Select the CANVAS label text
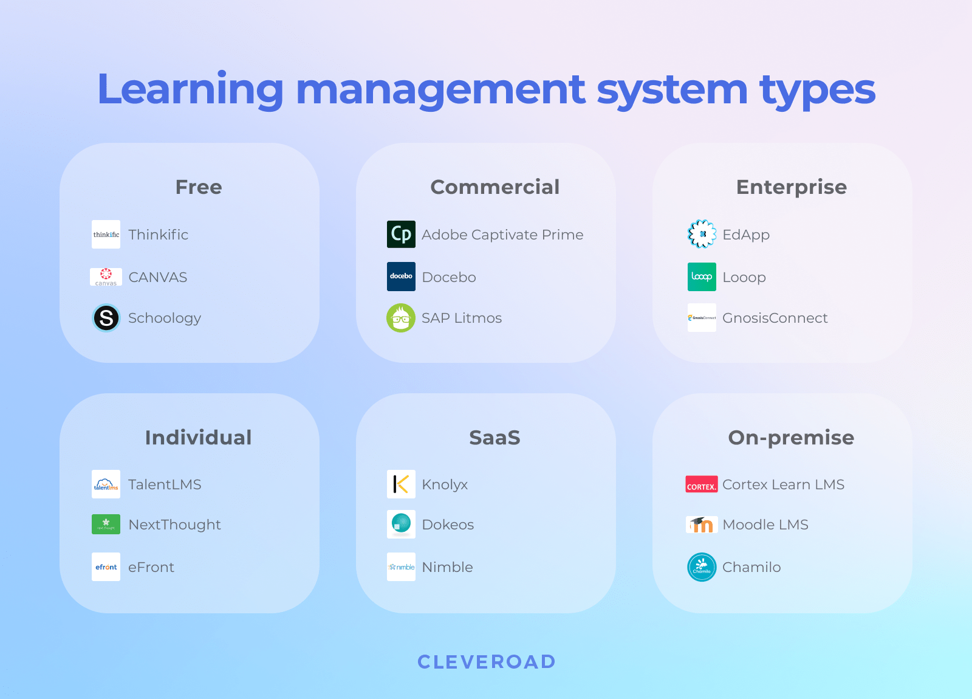This screenshot has width=972, height=699. (x=158, y=277)
